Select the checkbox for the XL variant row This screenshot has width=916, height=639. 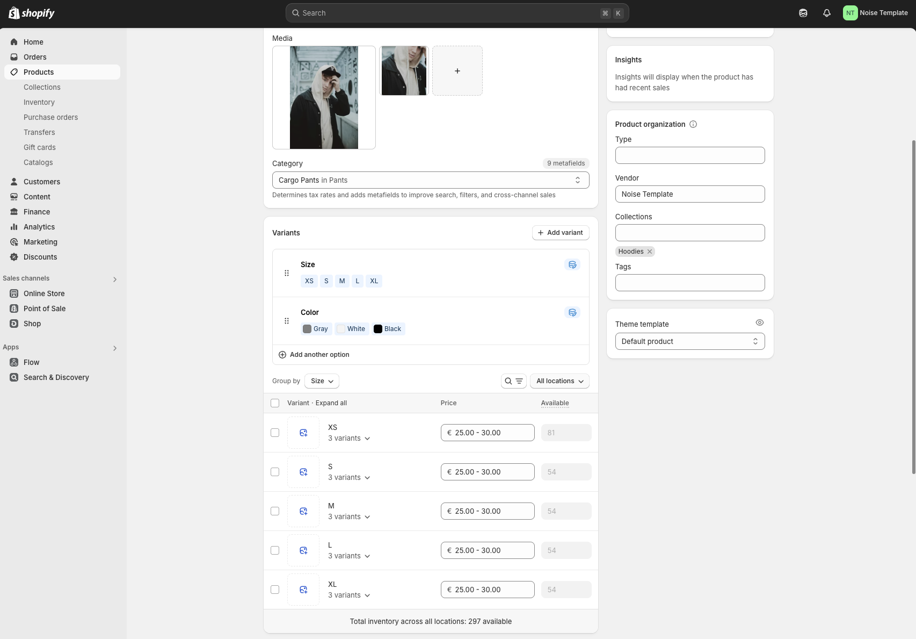(x=275, y=590)
